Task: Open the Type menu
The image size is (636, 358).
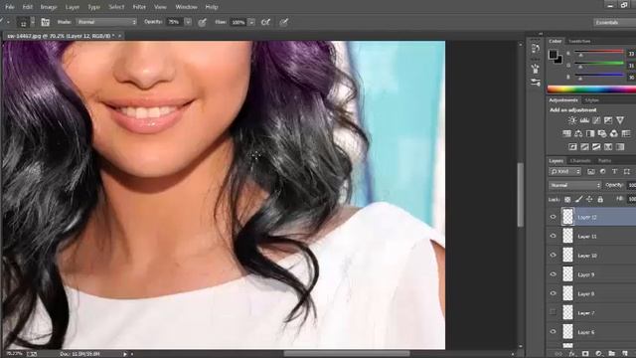Action: [x=94, y=7]
